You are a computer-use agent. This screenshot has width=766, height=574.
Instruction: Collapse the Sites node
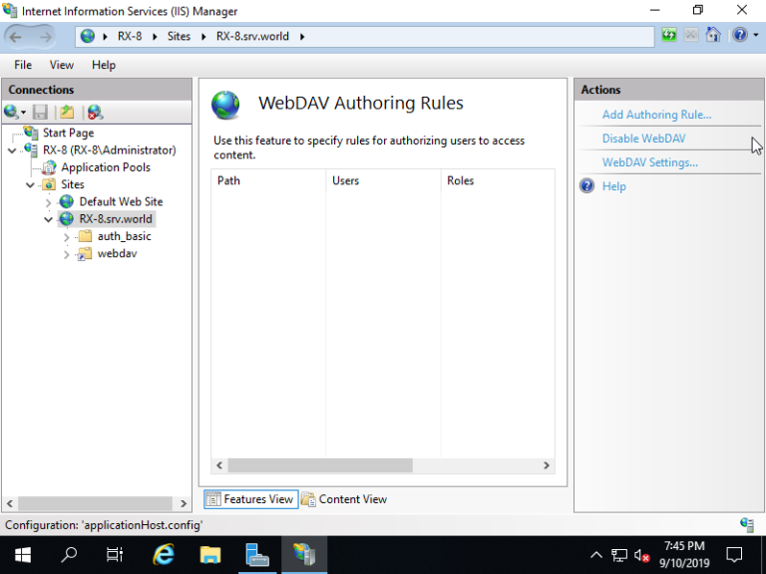click(30, 185)
